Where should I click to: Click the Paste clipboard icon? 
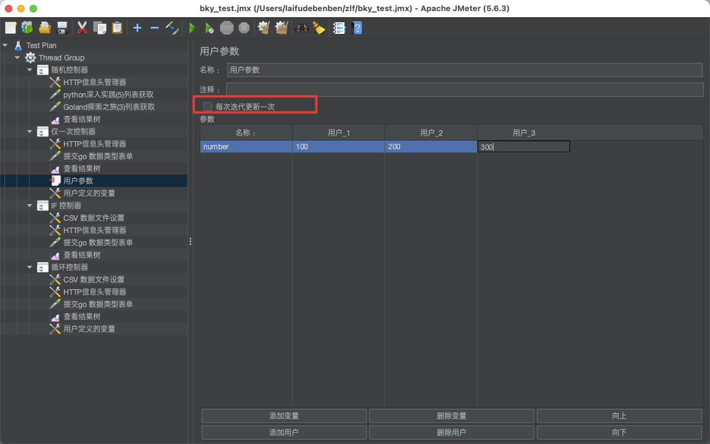tap(117, 28)
